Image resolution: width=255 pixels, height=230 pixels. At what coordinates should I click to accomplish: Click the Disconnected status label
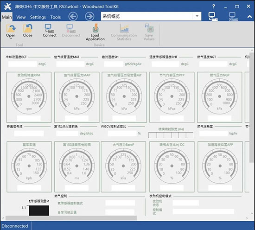(15, 226)
